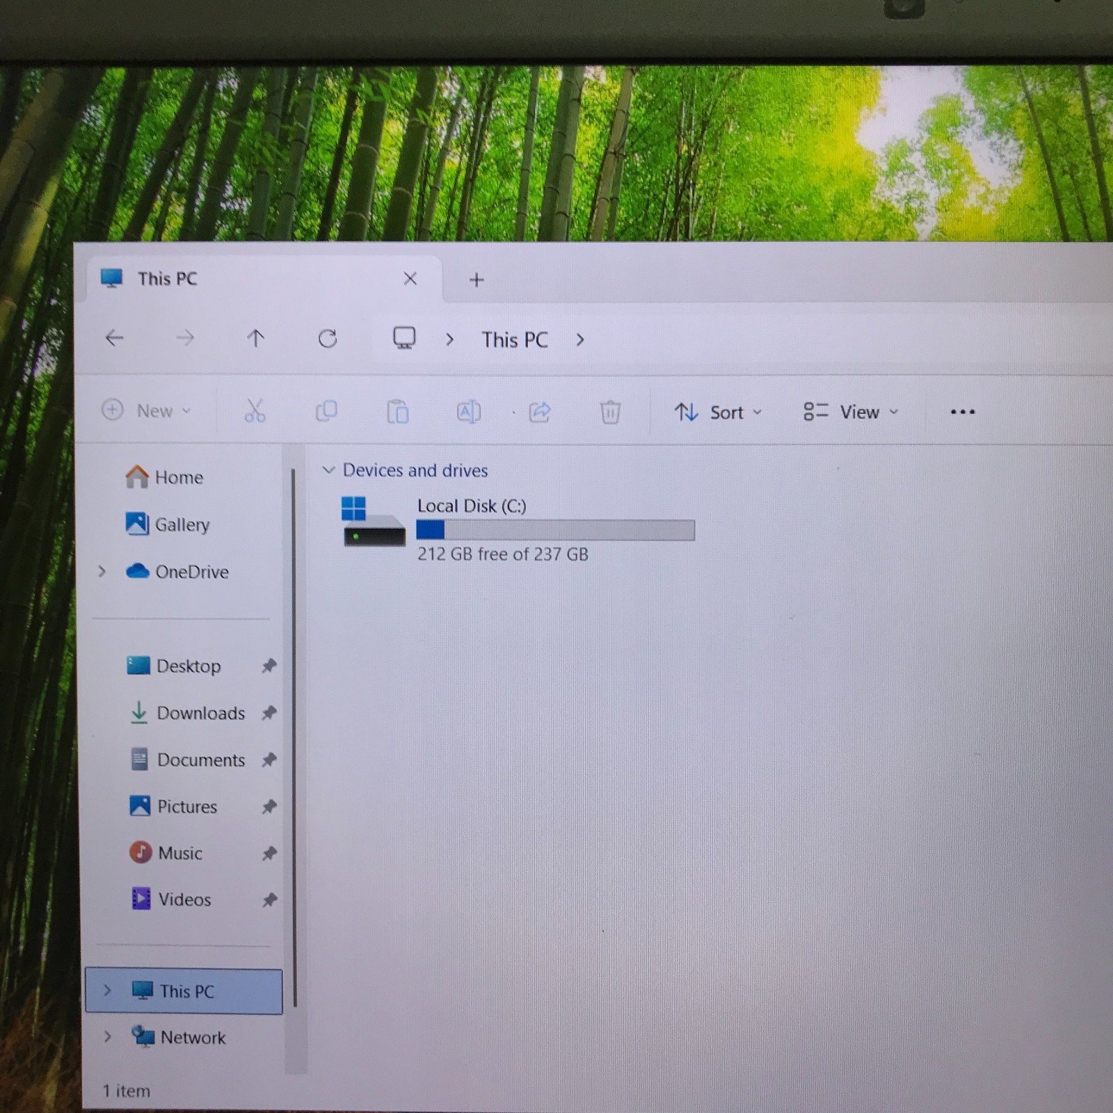
Task: Open the View dropdown
Action: pos(851,412)
